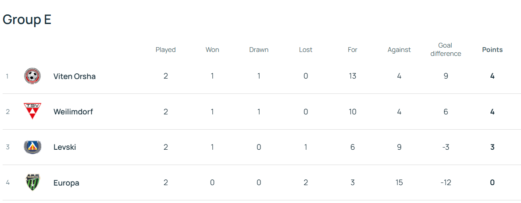Click the Goal difference column header
521x203 pixels.
point(446,50)
